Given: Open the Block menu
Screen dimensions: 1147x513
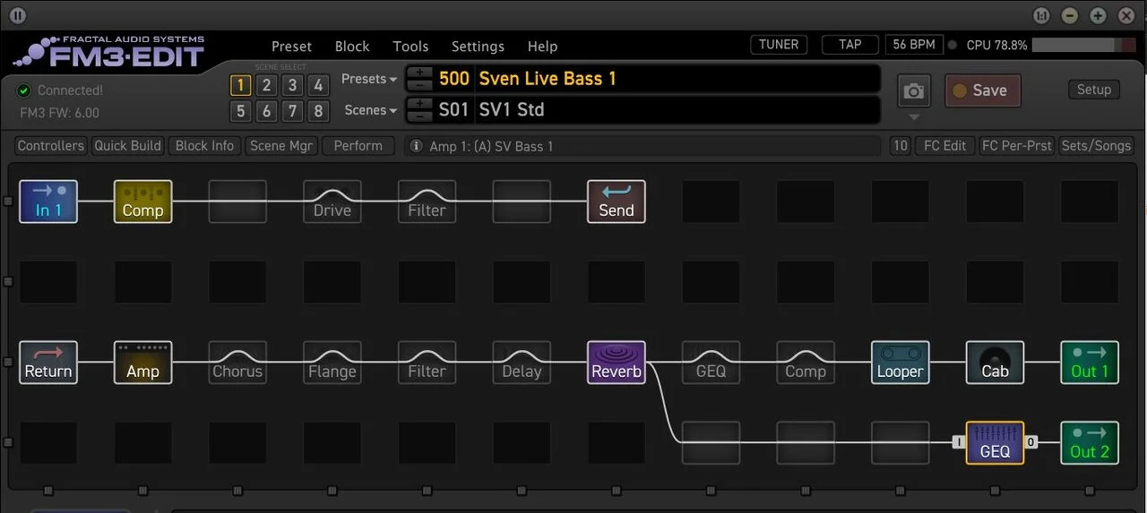Looking at the screenshot, I should 352,47.
